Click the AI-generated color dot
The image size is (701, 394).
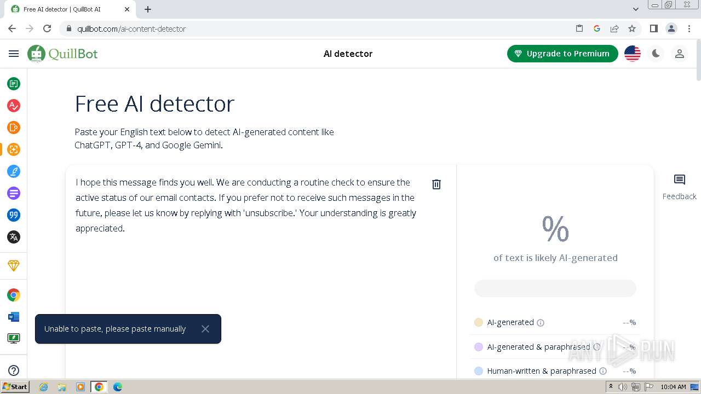click(479, 322)
